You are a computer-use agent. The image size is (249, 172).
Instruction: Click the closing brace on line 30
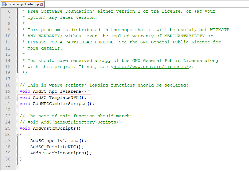click(21, 159)
